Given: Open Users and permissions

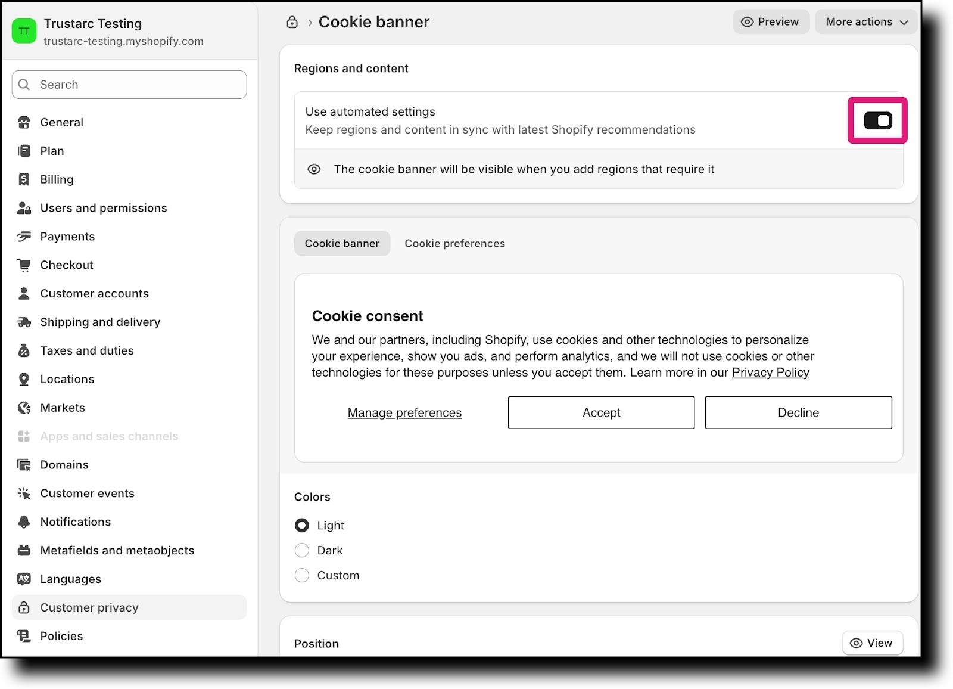Looking at the screenshot, I should point(129,208).
